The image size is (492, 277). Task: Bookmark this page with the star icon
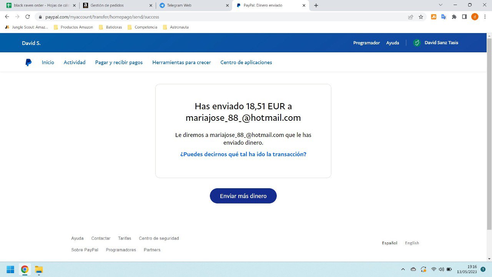[421, 17]
